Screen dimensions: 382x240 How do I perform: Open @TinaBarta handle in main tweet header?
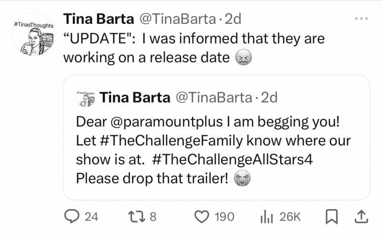(x=178, y=19)
